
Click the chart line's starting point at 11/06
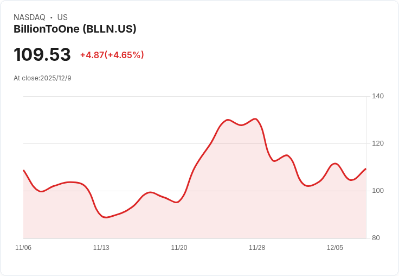coord(24,170)
